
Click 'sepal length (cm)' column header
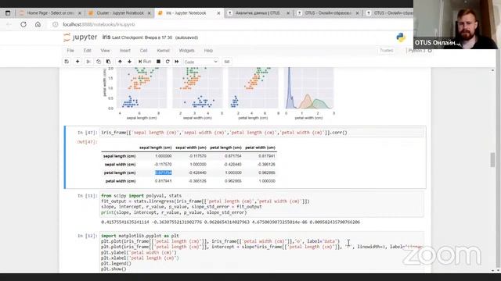point(155,148)
